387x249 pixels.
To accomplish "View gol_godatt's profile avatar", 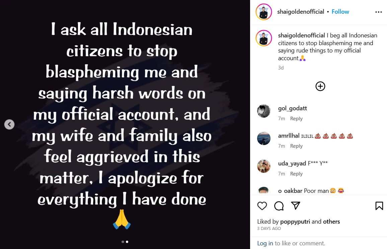I will pyautogui.click(x=263, y=111).
